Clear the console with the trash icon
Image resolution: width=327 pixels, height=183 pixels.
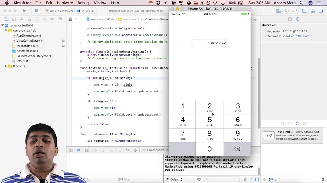coord(246,179)
